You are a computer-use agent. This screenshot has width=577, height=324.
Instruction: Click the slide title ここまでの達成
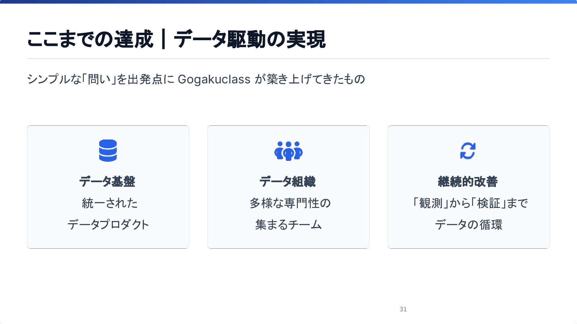(x=90, y=40)
